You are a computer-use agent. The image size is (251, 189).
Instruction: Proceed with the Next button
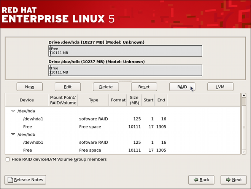point(234,180)
